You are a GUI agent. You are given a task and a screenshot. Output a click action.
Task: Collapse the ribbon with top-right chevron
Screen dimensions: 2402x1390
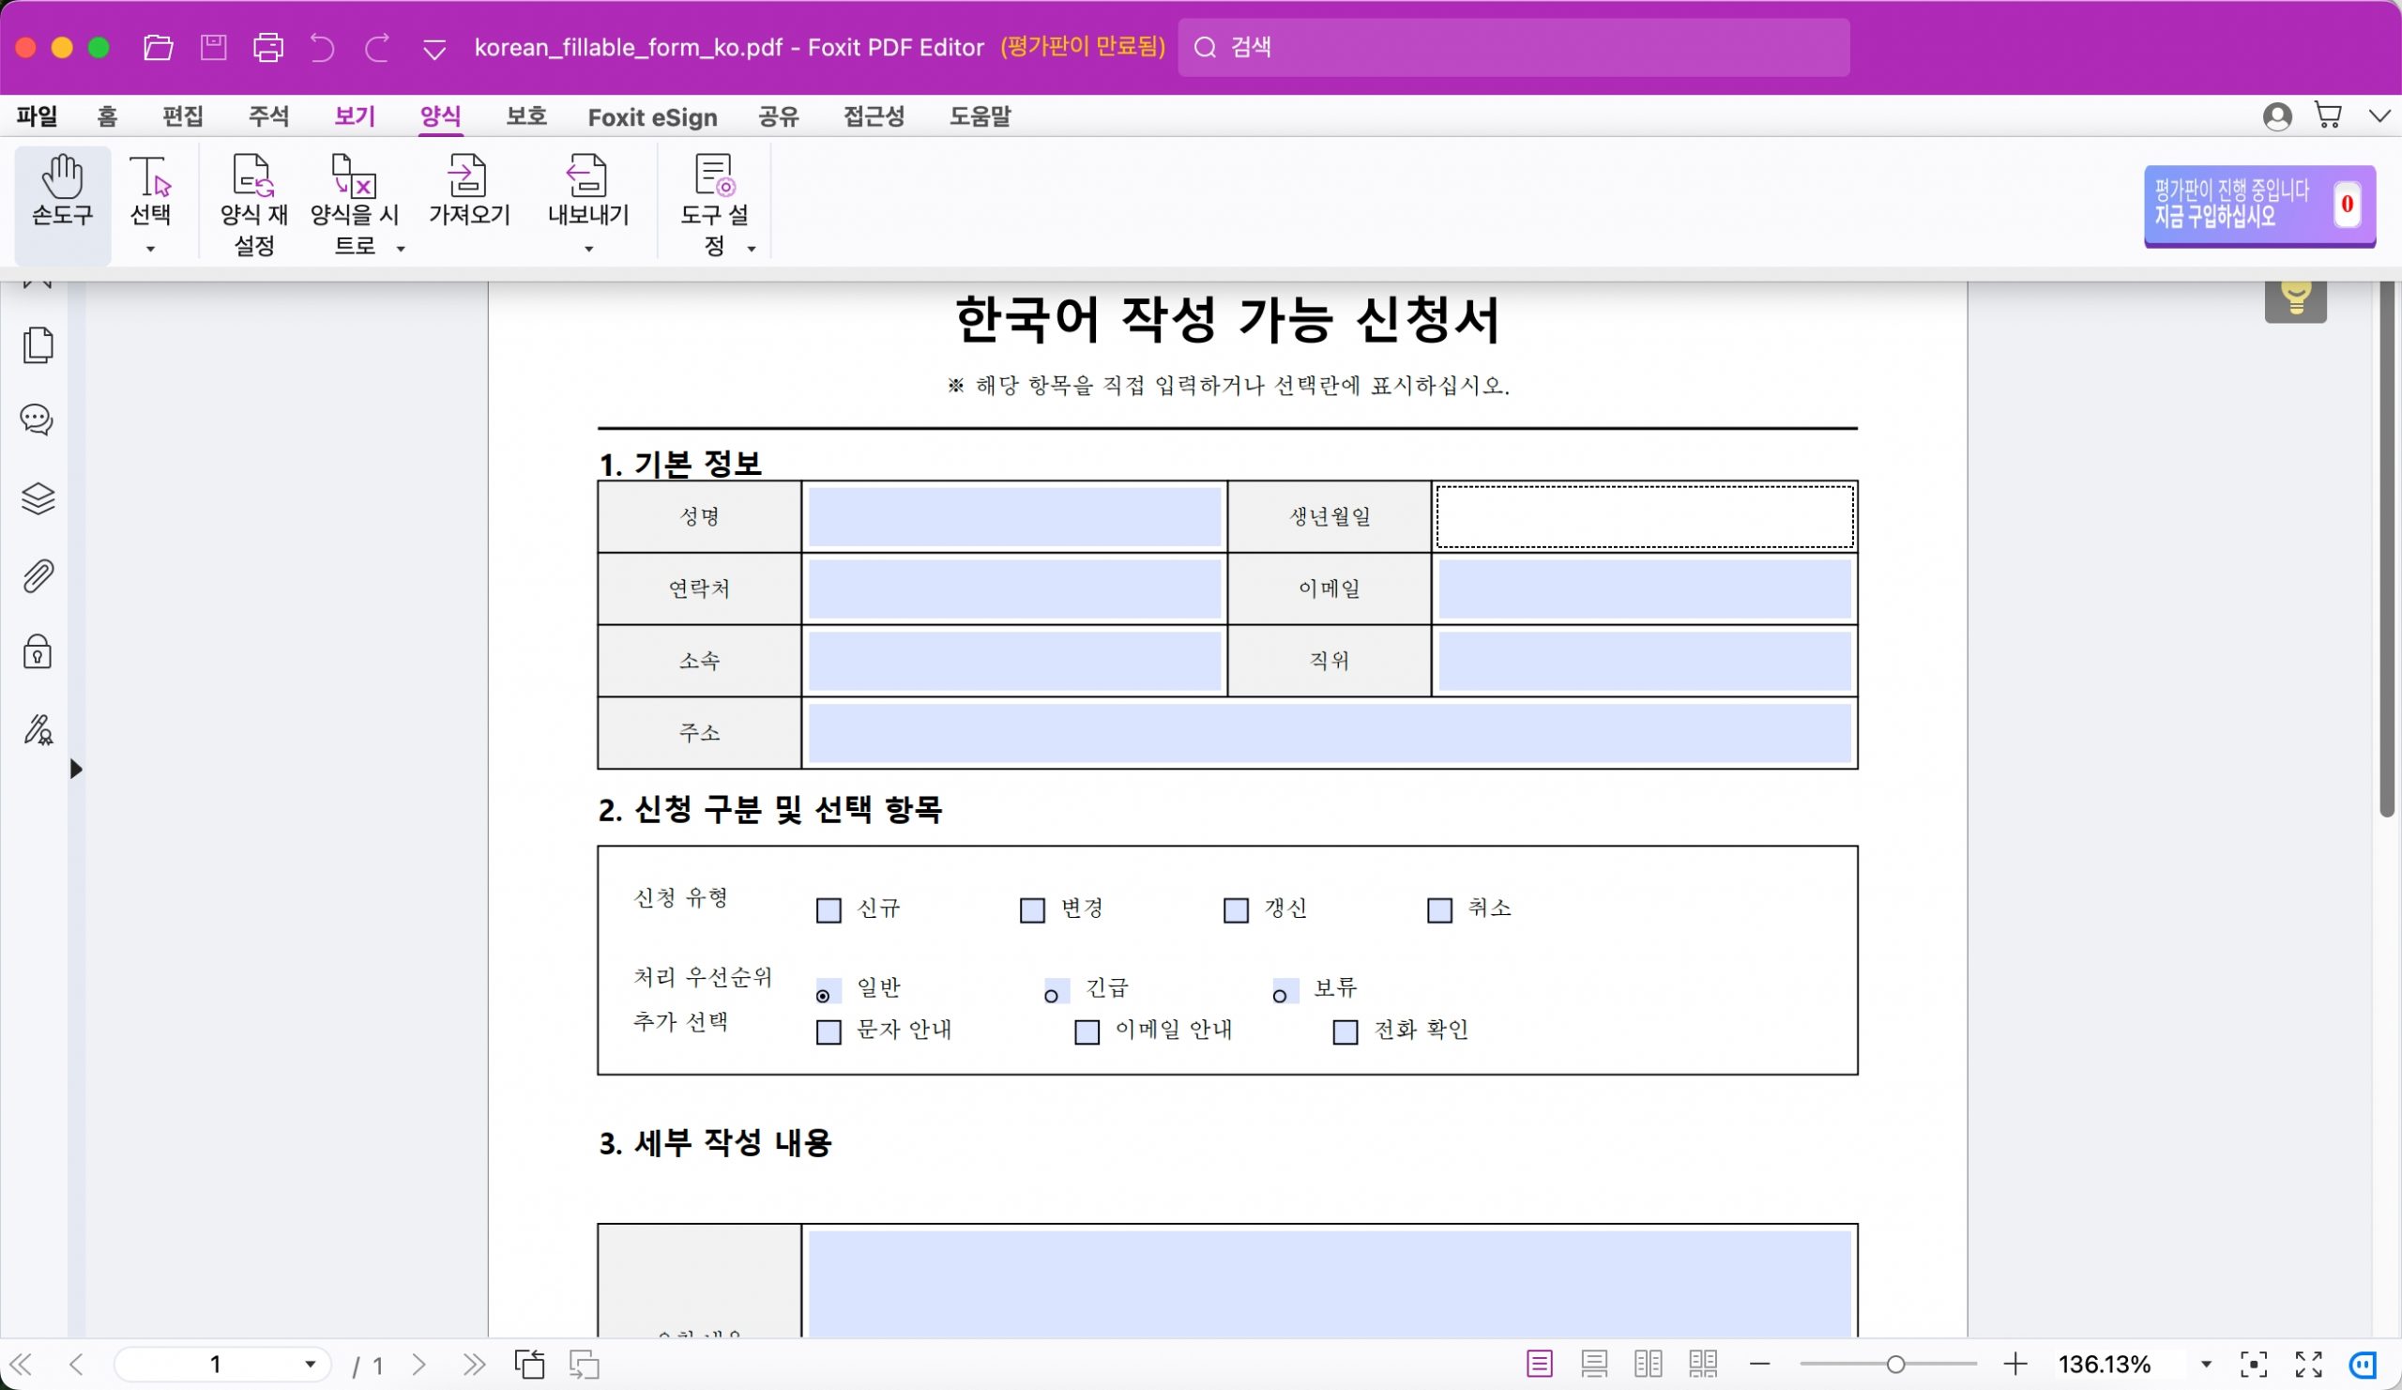pos(2380,116)
